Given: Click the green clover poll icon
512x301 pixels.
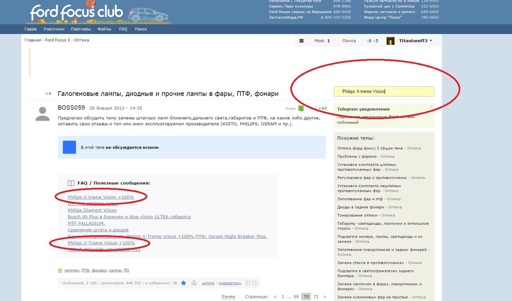Looking at the screenshot, I should tap(301, 108).
